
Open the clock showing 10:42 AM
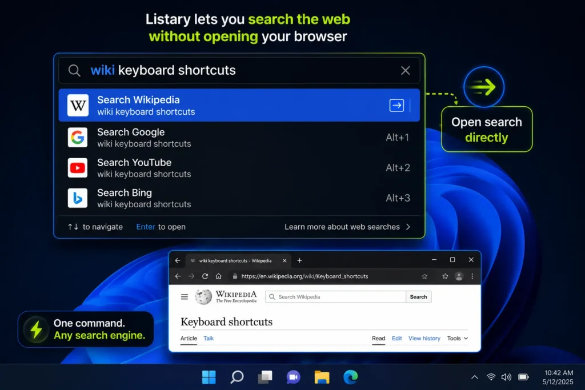click(x=558, y=377)
